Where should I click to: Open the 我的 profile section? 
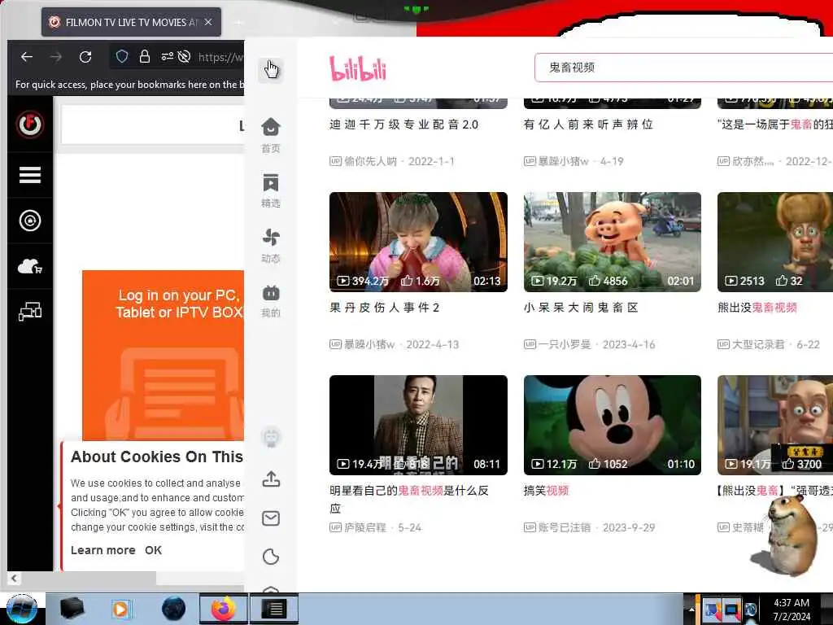[x=271, y=301]
